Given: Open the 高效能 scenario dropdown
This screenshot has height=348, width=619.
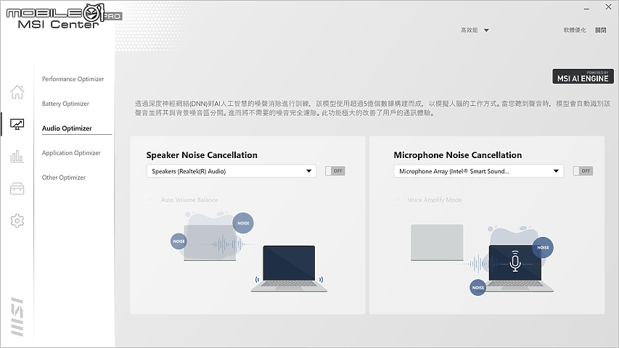Looking at the screenshot, I should 475,30.
